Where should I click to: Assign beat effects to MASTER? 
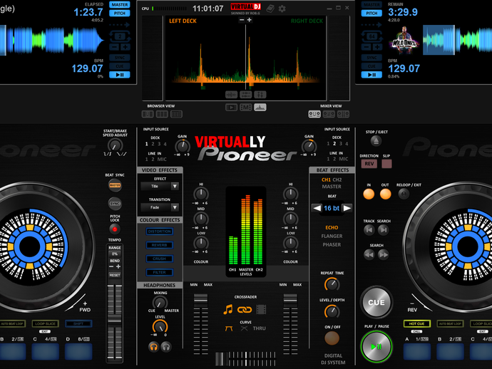tap(332, 187)
